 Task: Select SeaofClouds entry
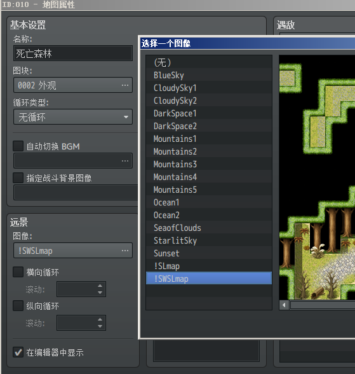pyautogui.click(x=209, y=228)
